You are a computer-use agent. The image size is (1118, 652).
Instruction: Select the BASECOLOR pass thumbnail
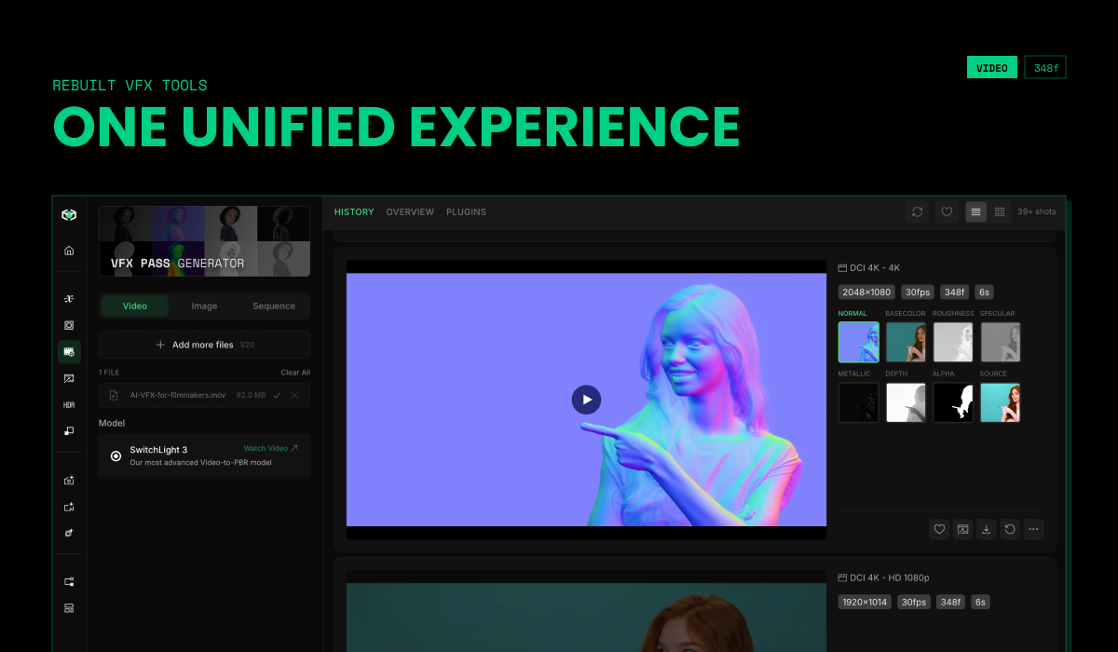(906, 342)
